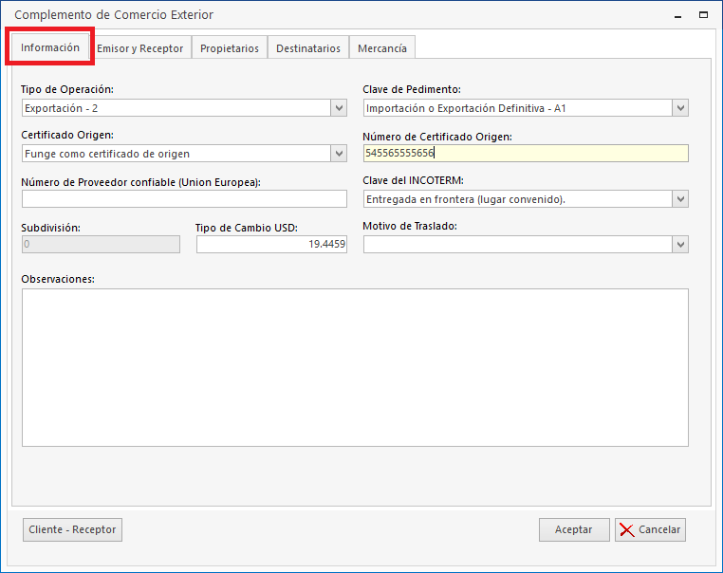Click the disabled Subdivisión field
Screen dimensions: 723x573
[x=101, y=245]
